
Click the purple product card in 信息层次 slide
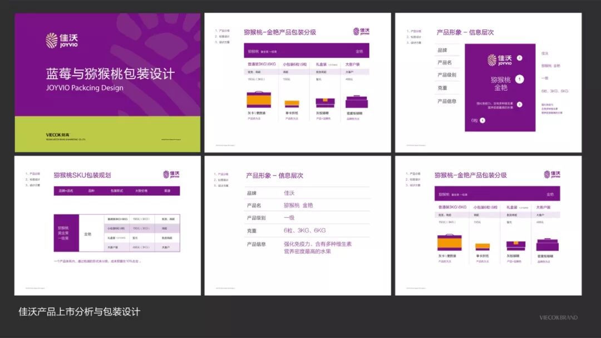pos(500,88)
